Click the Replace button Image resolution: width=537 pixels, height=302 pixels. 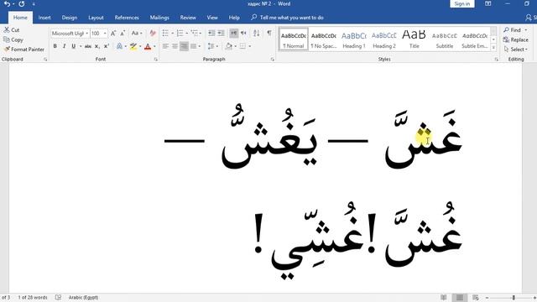coord(516,39)
